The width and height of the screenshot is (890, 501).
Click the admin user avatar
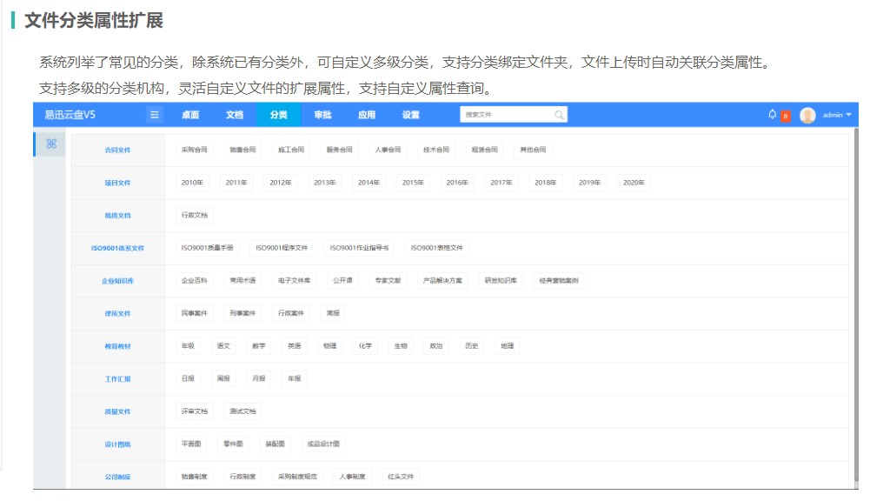[x=807, y=116]
